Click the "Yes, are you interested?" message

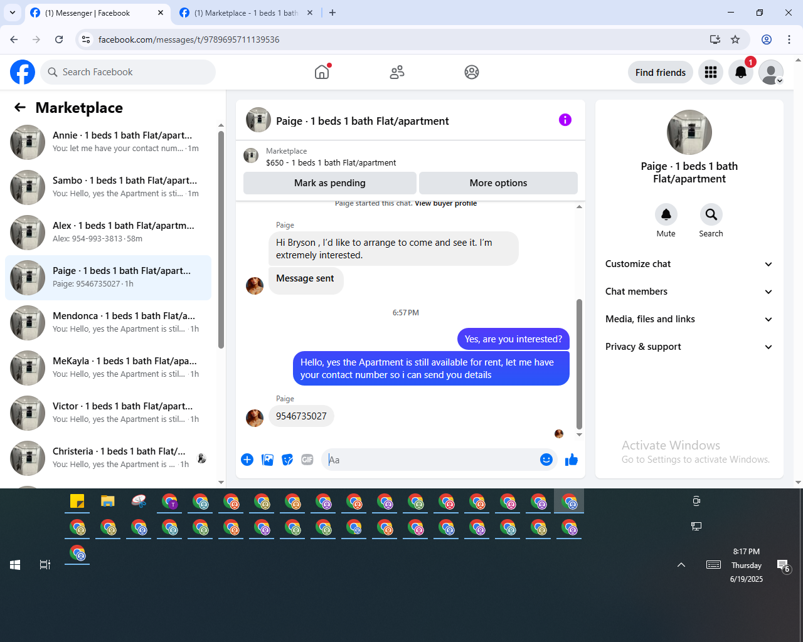tap(513, 339)
